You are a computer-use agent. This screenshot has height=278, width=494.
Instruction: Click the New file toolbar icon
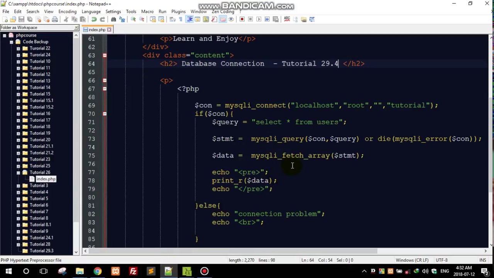5,19
